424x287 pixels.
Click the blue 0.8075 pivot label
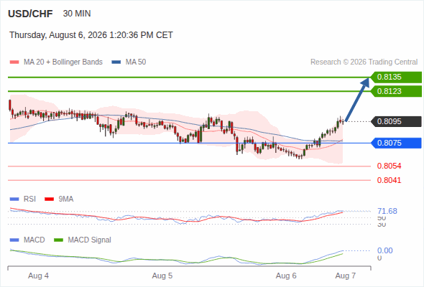(x=396, y=143)
